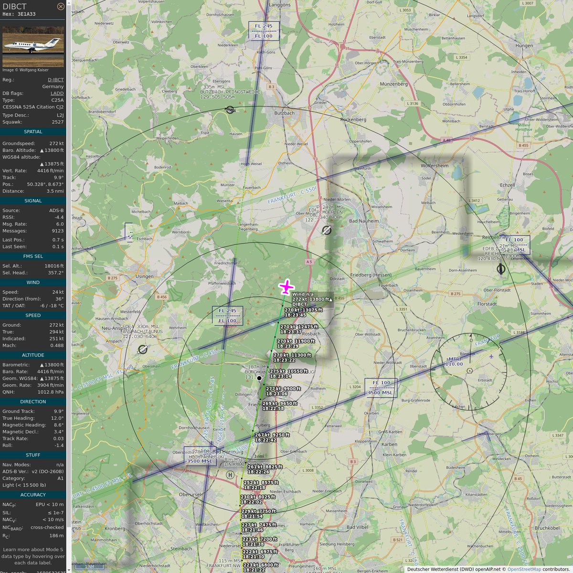Click the STUFF section header
The height and width of the screenshot is (573, 573).
click(33, 456)
